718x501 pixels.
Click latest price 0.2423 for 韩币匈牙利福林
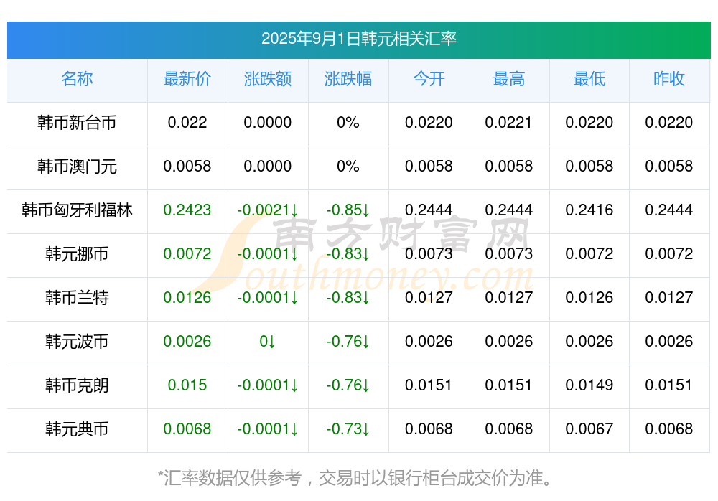(187, 210)
